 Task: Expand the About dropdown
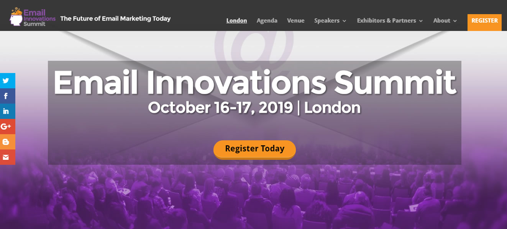(x=442, y=21)
